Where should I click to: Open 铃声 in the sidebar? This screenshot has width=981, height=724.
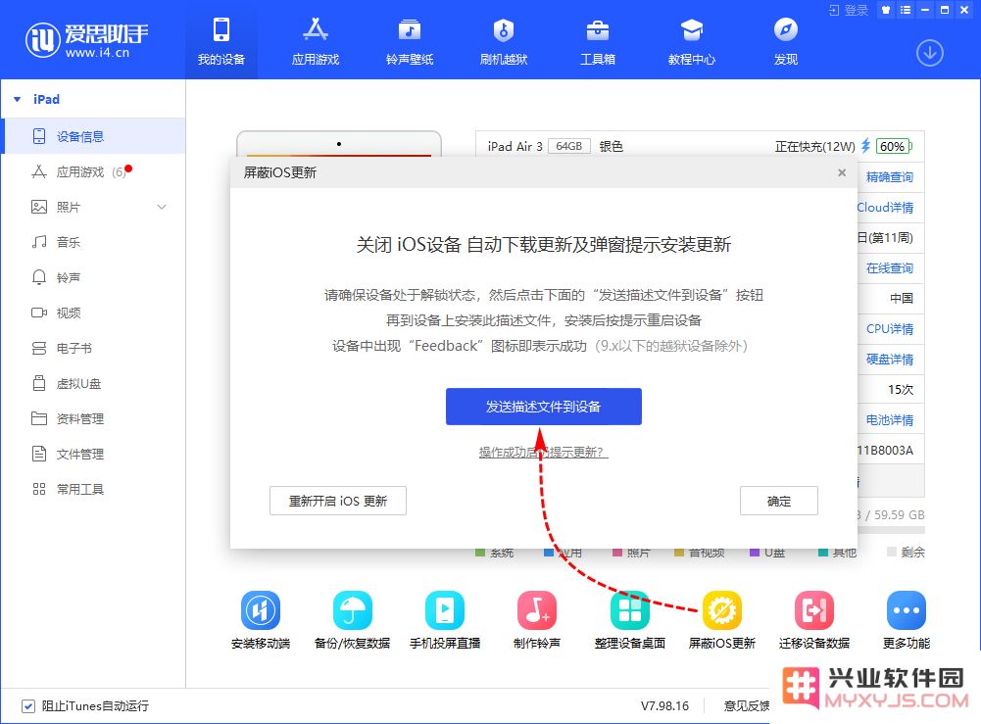tap(94, 277)
